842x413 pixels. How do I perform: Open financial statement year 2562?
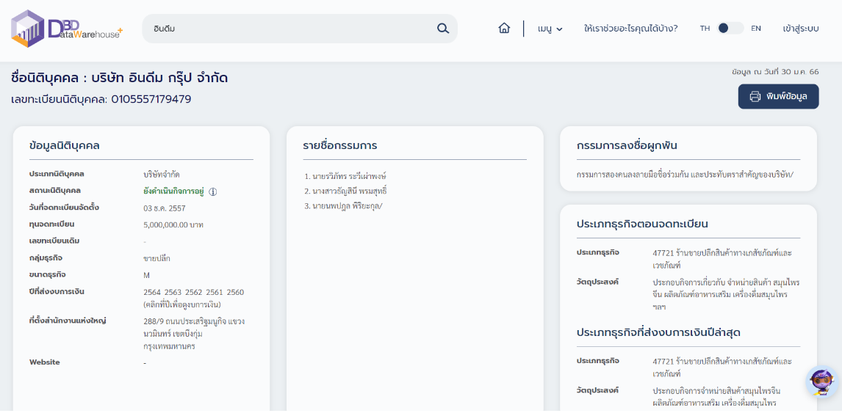click(x=194, y=292)
